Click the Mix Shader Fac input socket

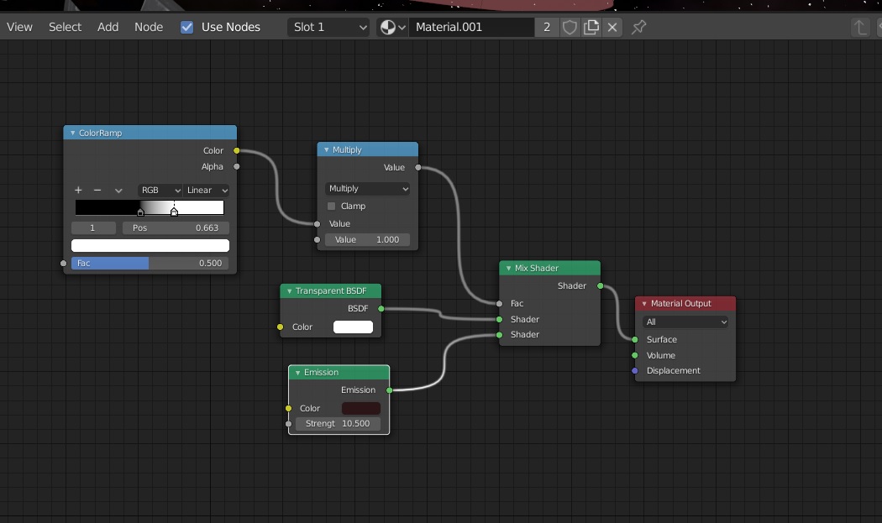499,303
